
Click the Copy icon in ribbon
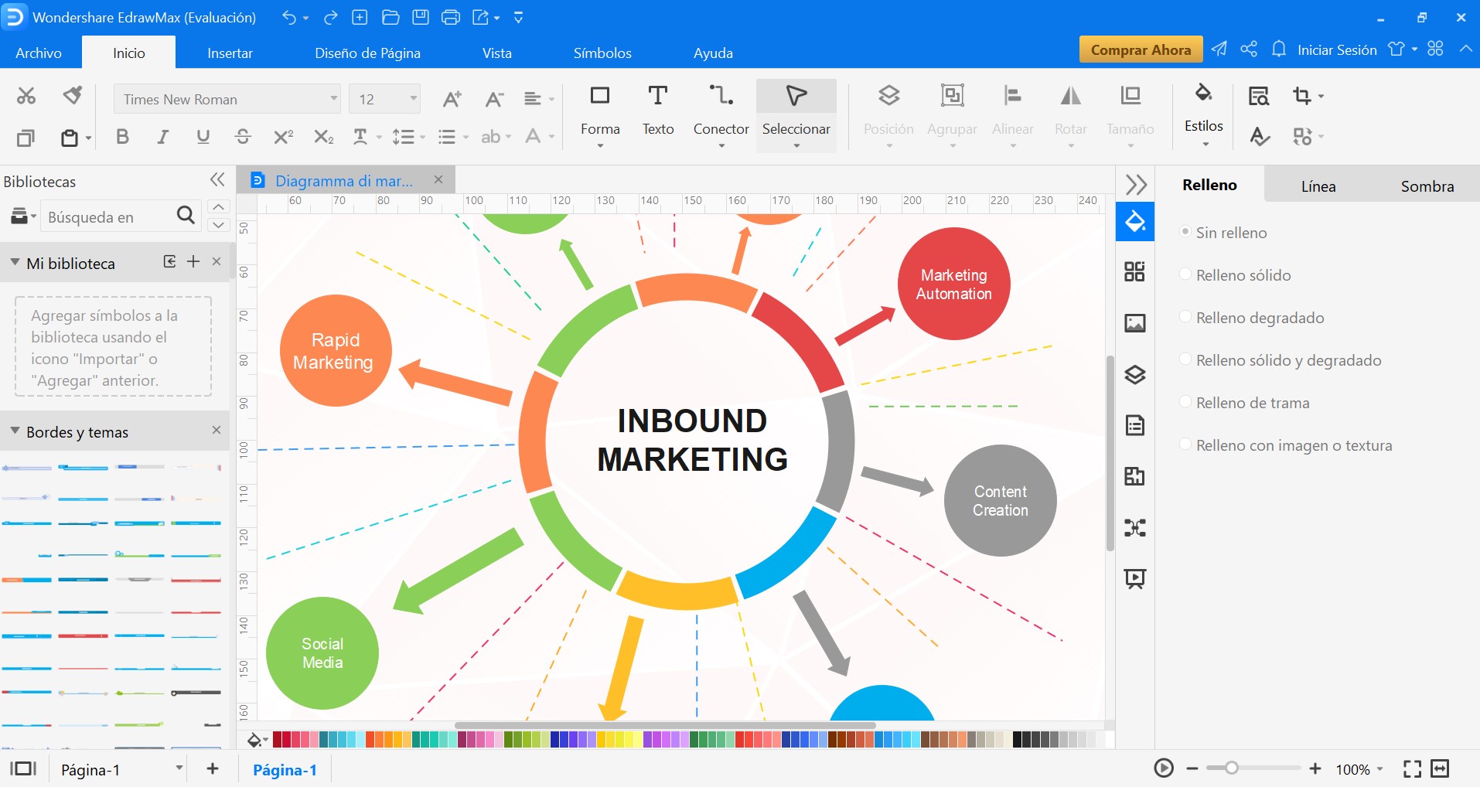coord(26,138)
